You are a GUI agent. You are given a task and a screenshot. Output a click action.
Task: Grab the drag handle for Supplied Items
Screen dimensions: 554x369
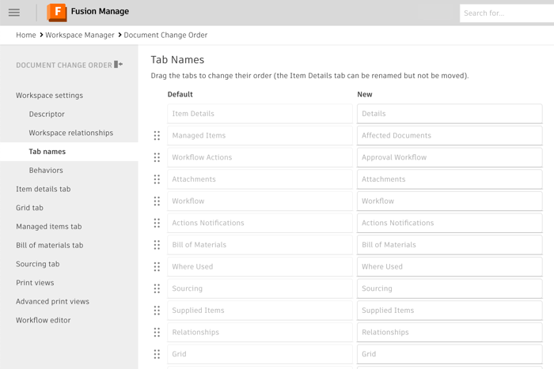157,311
